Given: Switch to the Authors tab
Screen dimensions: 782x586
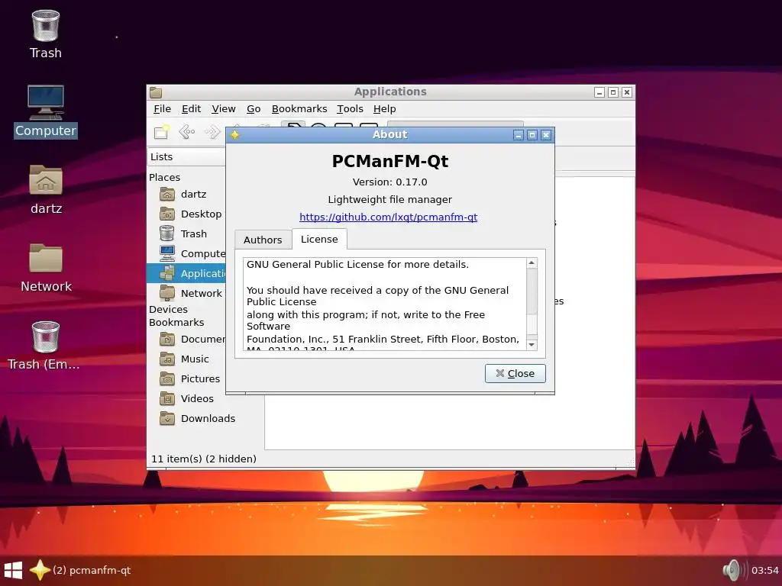Looking at the screenshot, I should click(263, 240).
